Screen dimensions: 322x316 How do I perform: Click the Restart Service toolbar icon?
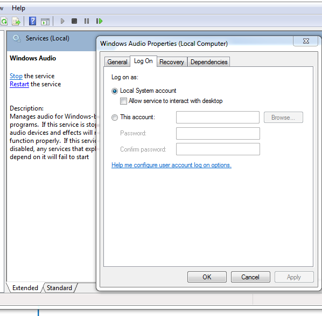point(100,21)
